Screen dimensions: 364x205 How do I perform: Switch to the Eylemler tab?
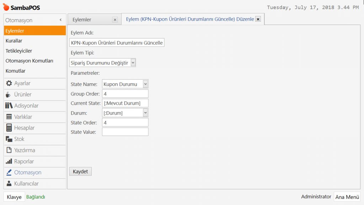[82, 20]
